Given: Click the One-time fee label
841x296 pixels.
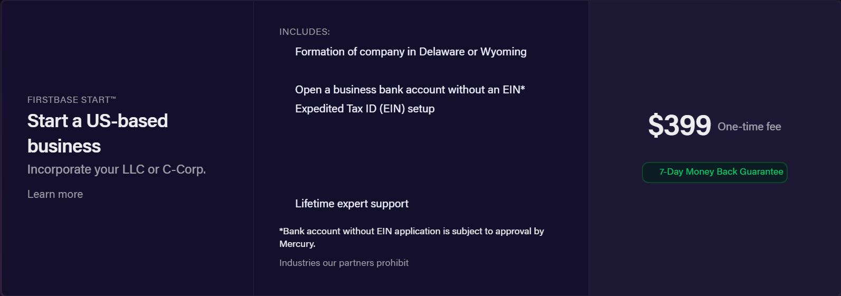Looking at the screenshot, I should (x=749, y=127).
